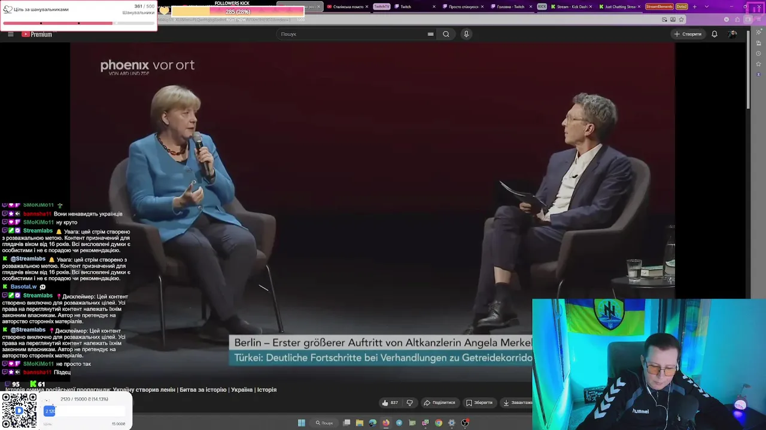Click the video title about Україну створив ленін

click(141, 389)
